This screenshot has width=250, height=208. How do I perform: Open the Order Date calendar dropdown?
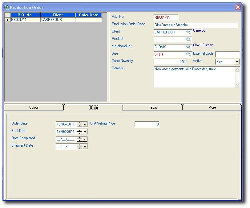[x=85, y=124]
